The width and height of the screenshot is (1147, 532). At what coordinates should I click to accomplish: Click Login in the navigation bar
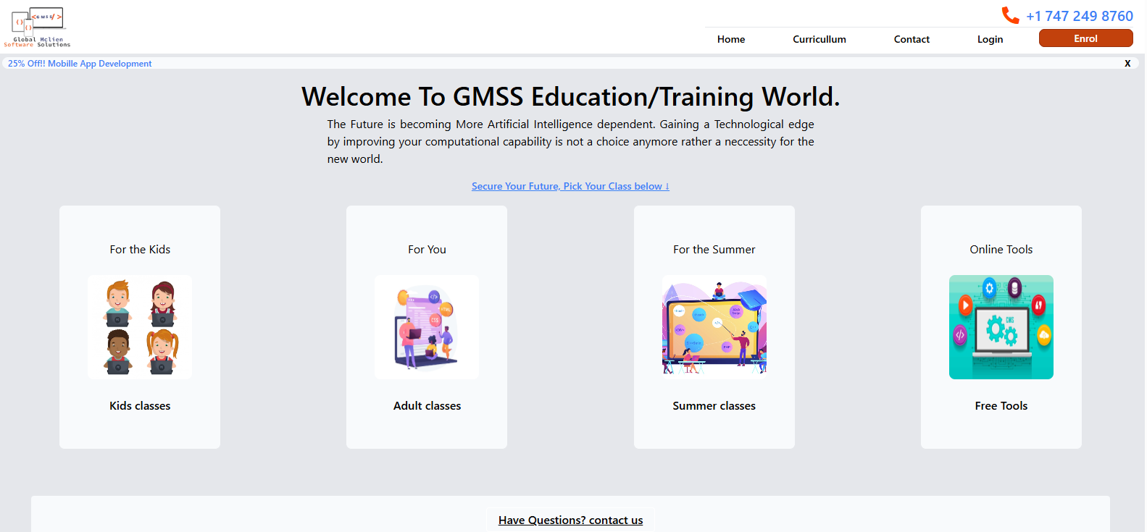pyautogui.click(x=990, y=39)
